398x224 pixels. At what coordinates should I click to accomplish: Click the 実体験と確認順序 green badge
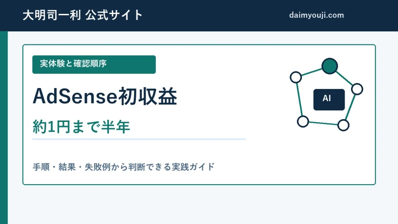click(94, 64)
